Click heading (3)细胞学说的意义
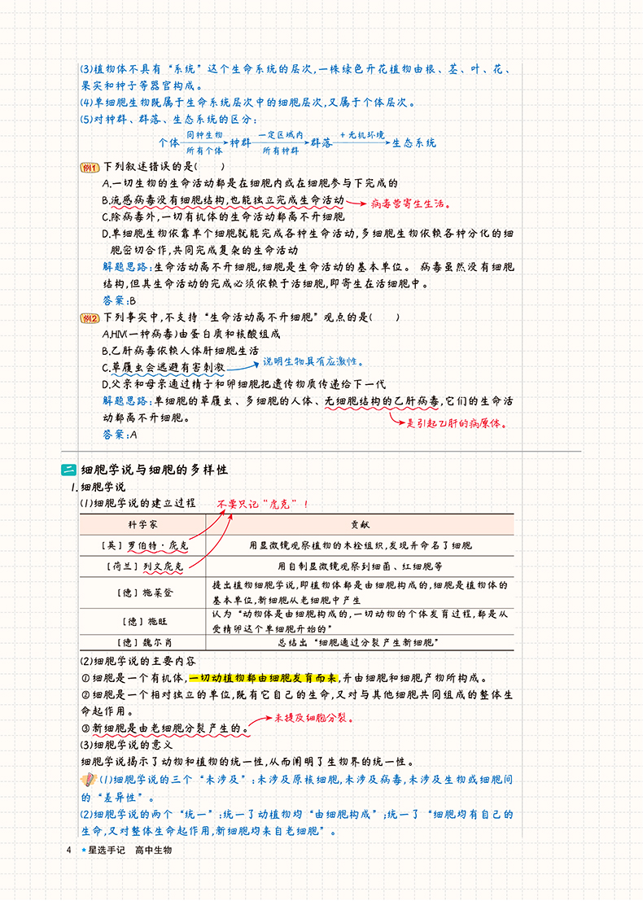Image resolution: width=643 pixels, height=901 pixels. 126,745
